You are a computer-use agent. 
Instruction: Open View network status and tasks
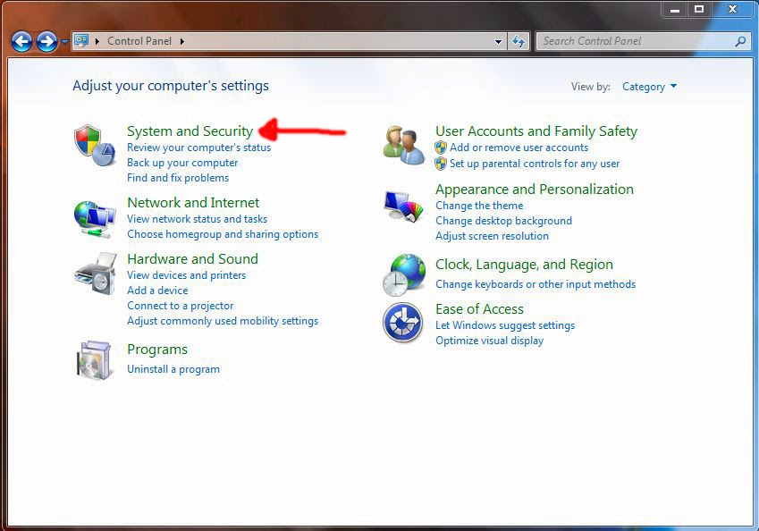[x=197, y=219]
